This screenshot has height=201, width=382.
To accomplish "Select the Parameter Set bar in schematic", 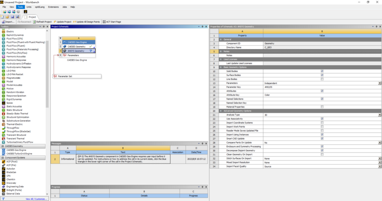I will pyautogui.click(x=77, y=76).
